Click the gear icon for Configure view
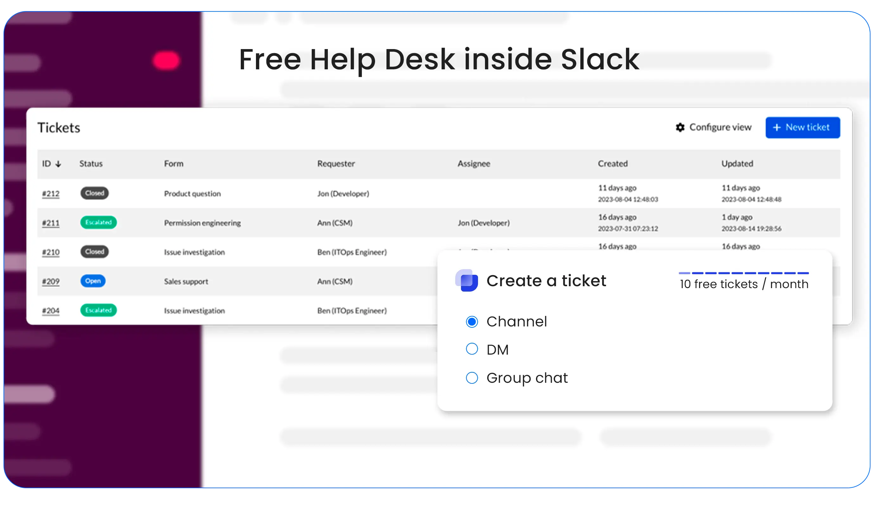 (680, 127)
